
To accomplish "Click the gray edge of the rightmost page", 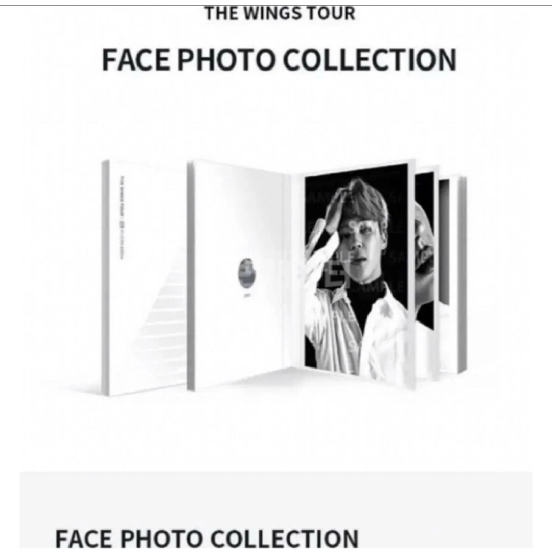I will (x=462, y=275).
